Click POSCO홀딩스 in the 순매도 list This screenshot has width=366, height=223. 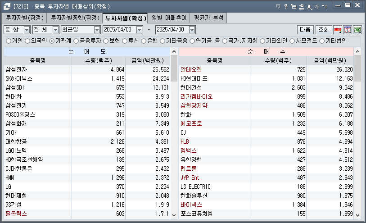[x=20, y=114]
